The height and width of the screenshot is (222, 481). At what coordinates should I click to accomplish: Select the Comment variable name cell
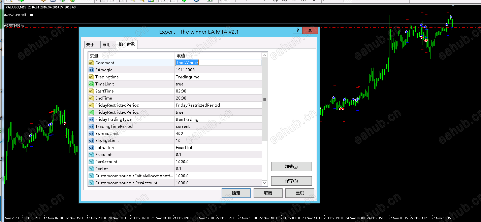coord(131,63)
